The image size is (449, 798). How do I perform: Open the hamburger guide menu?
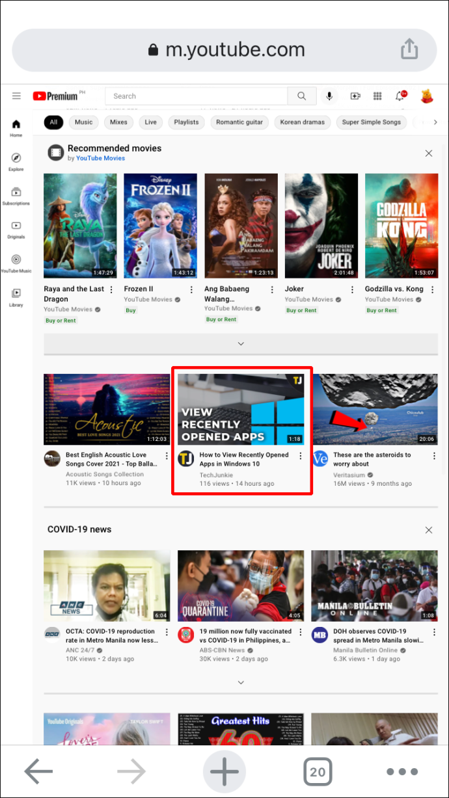pyautogui.click(x=16, y=96)
